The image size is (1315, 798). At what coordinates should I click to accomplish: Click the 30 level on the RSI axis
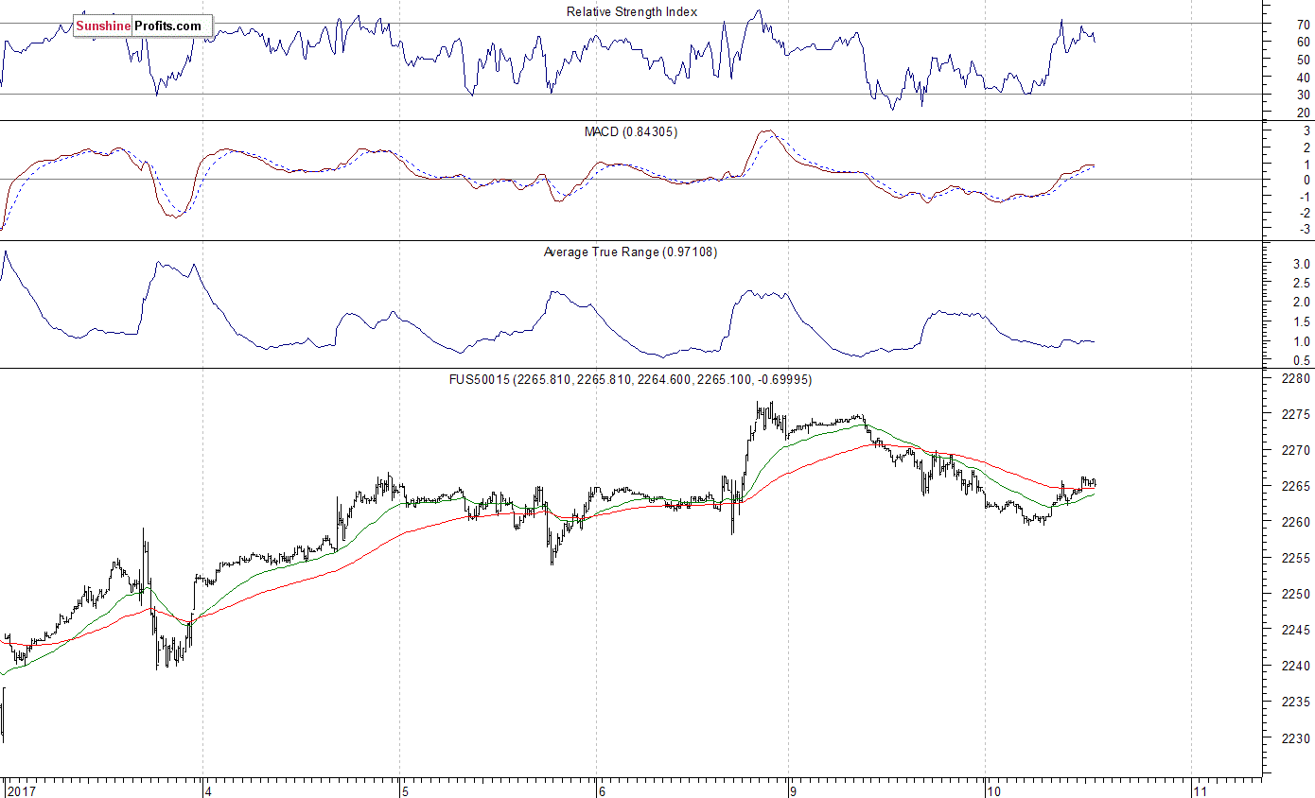[x=1304, y=95]
